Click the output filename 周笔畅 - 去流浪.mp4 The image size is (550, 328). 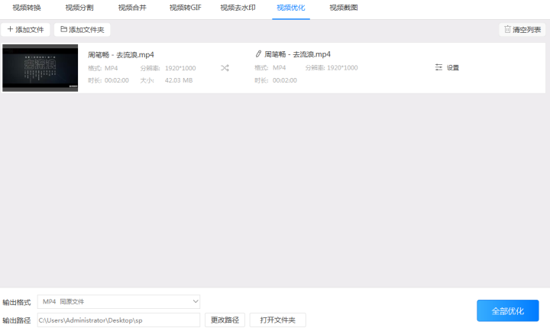[x=297, y=54]
